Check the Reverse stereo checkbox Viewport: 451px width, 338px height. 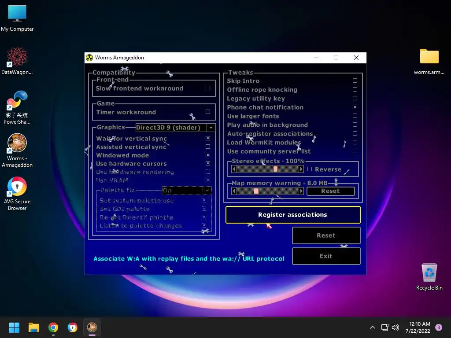[x=310, y=169]
